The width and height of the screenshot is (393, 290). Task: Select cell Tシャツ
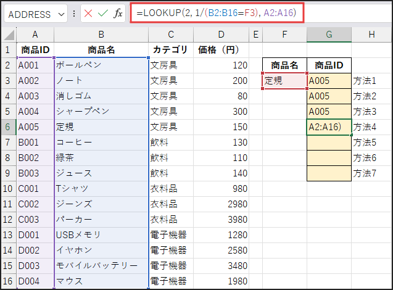point(101,189)
